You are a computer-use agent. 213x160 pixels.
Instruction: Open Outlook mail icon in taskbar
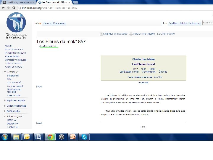click(x=27, y=137)
